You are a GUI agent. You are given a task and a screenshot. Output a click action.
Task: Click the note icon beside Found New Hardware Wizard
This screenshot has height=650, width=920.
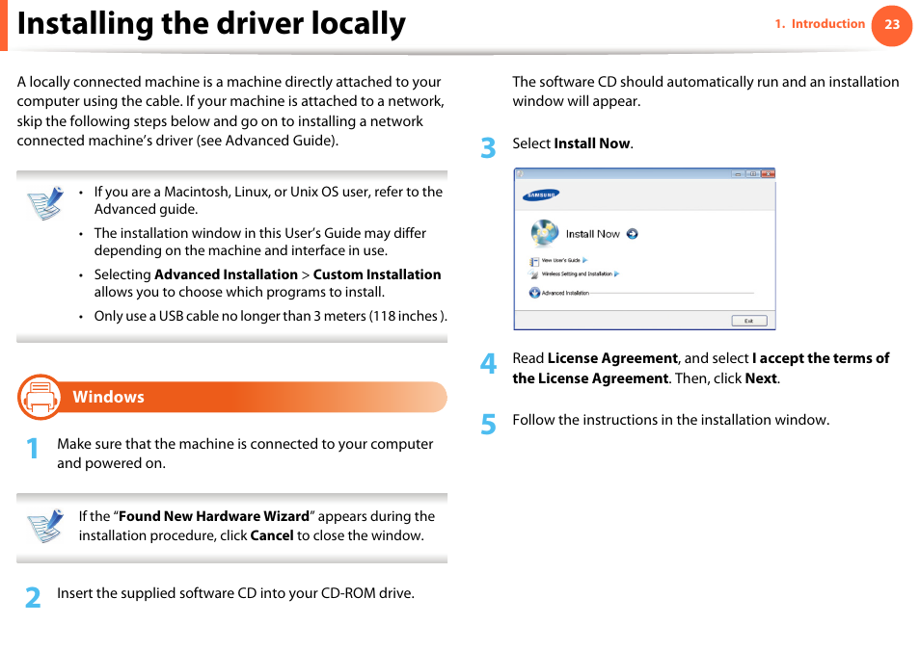pos(46,525)
